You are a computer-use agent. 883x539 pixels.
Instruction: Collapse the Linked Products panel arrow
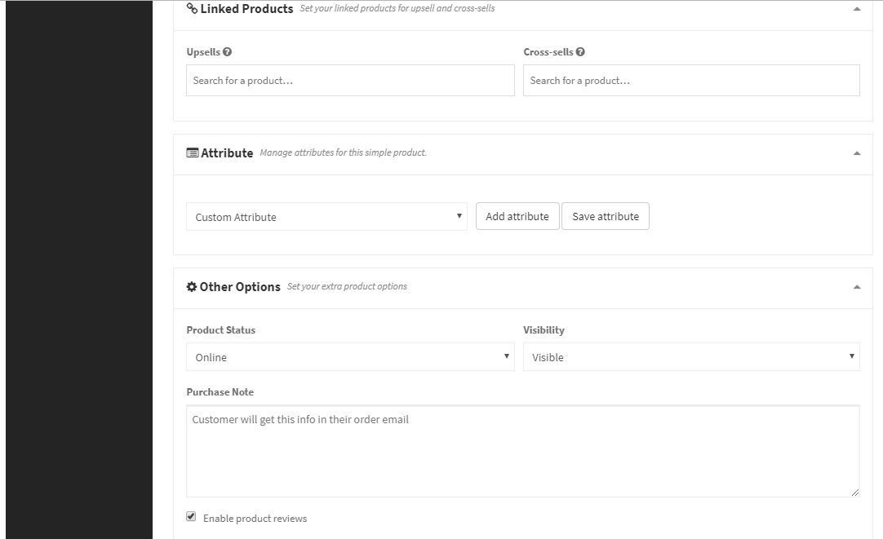pyautogui.click(x=857, y=9)
